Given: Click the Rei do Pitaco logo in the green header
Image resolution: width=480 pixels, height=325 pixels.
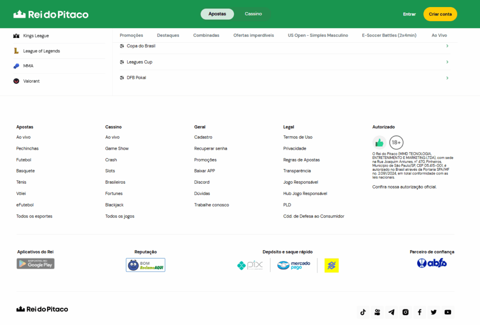Looking at the screenshot, I should [x=51, y=14].
